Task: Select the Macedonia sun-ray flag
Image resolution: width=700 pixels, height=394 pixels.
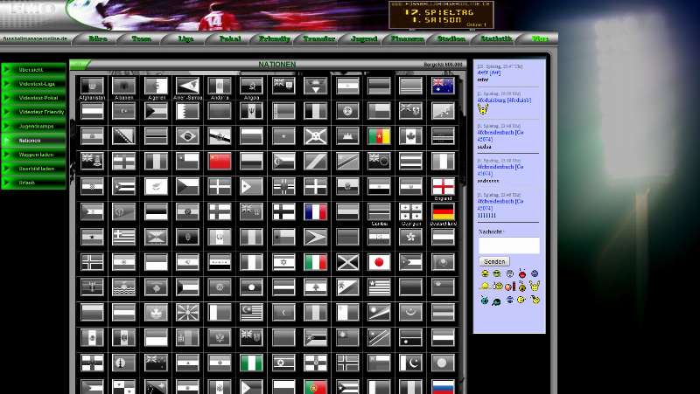Action: 187,313
